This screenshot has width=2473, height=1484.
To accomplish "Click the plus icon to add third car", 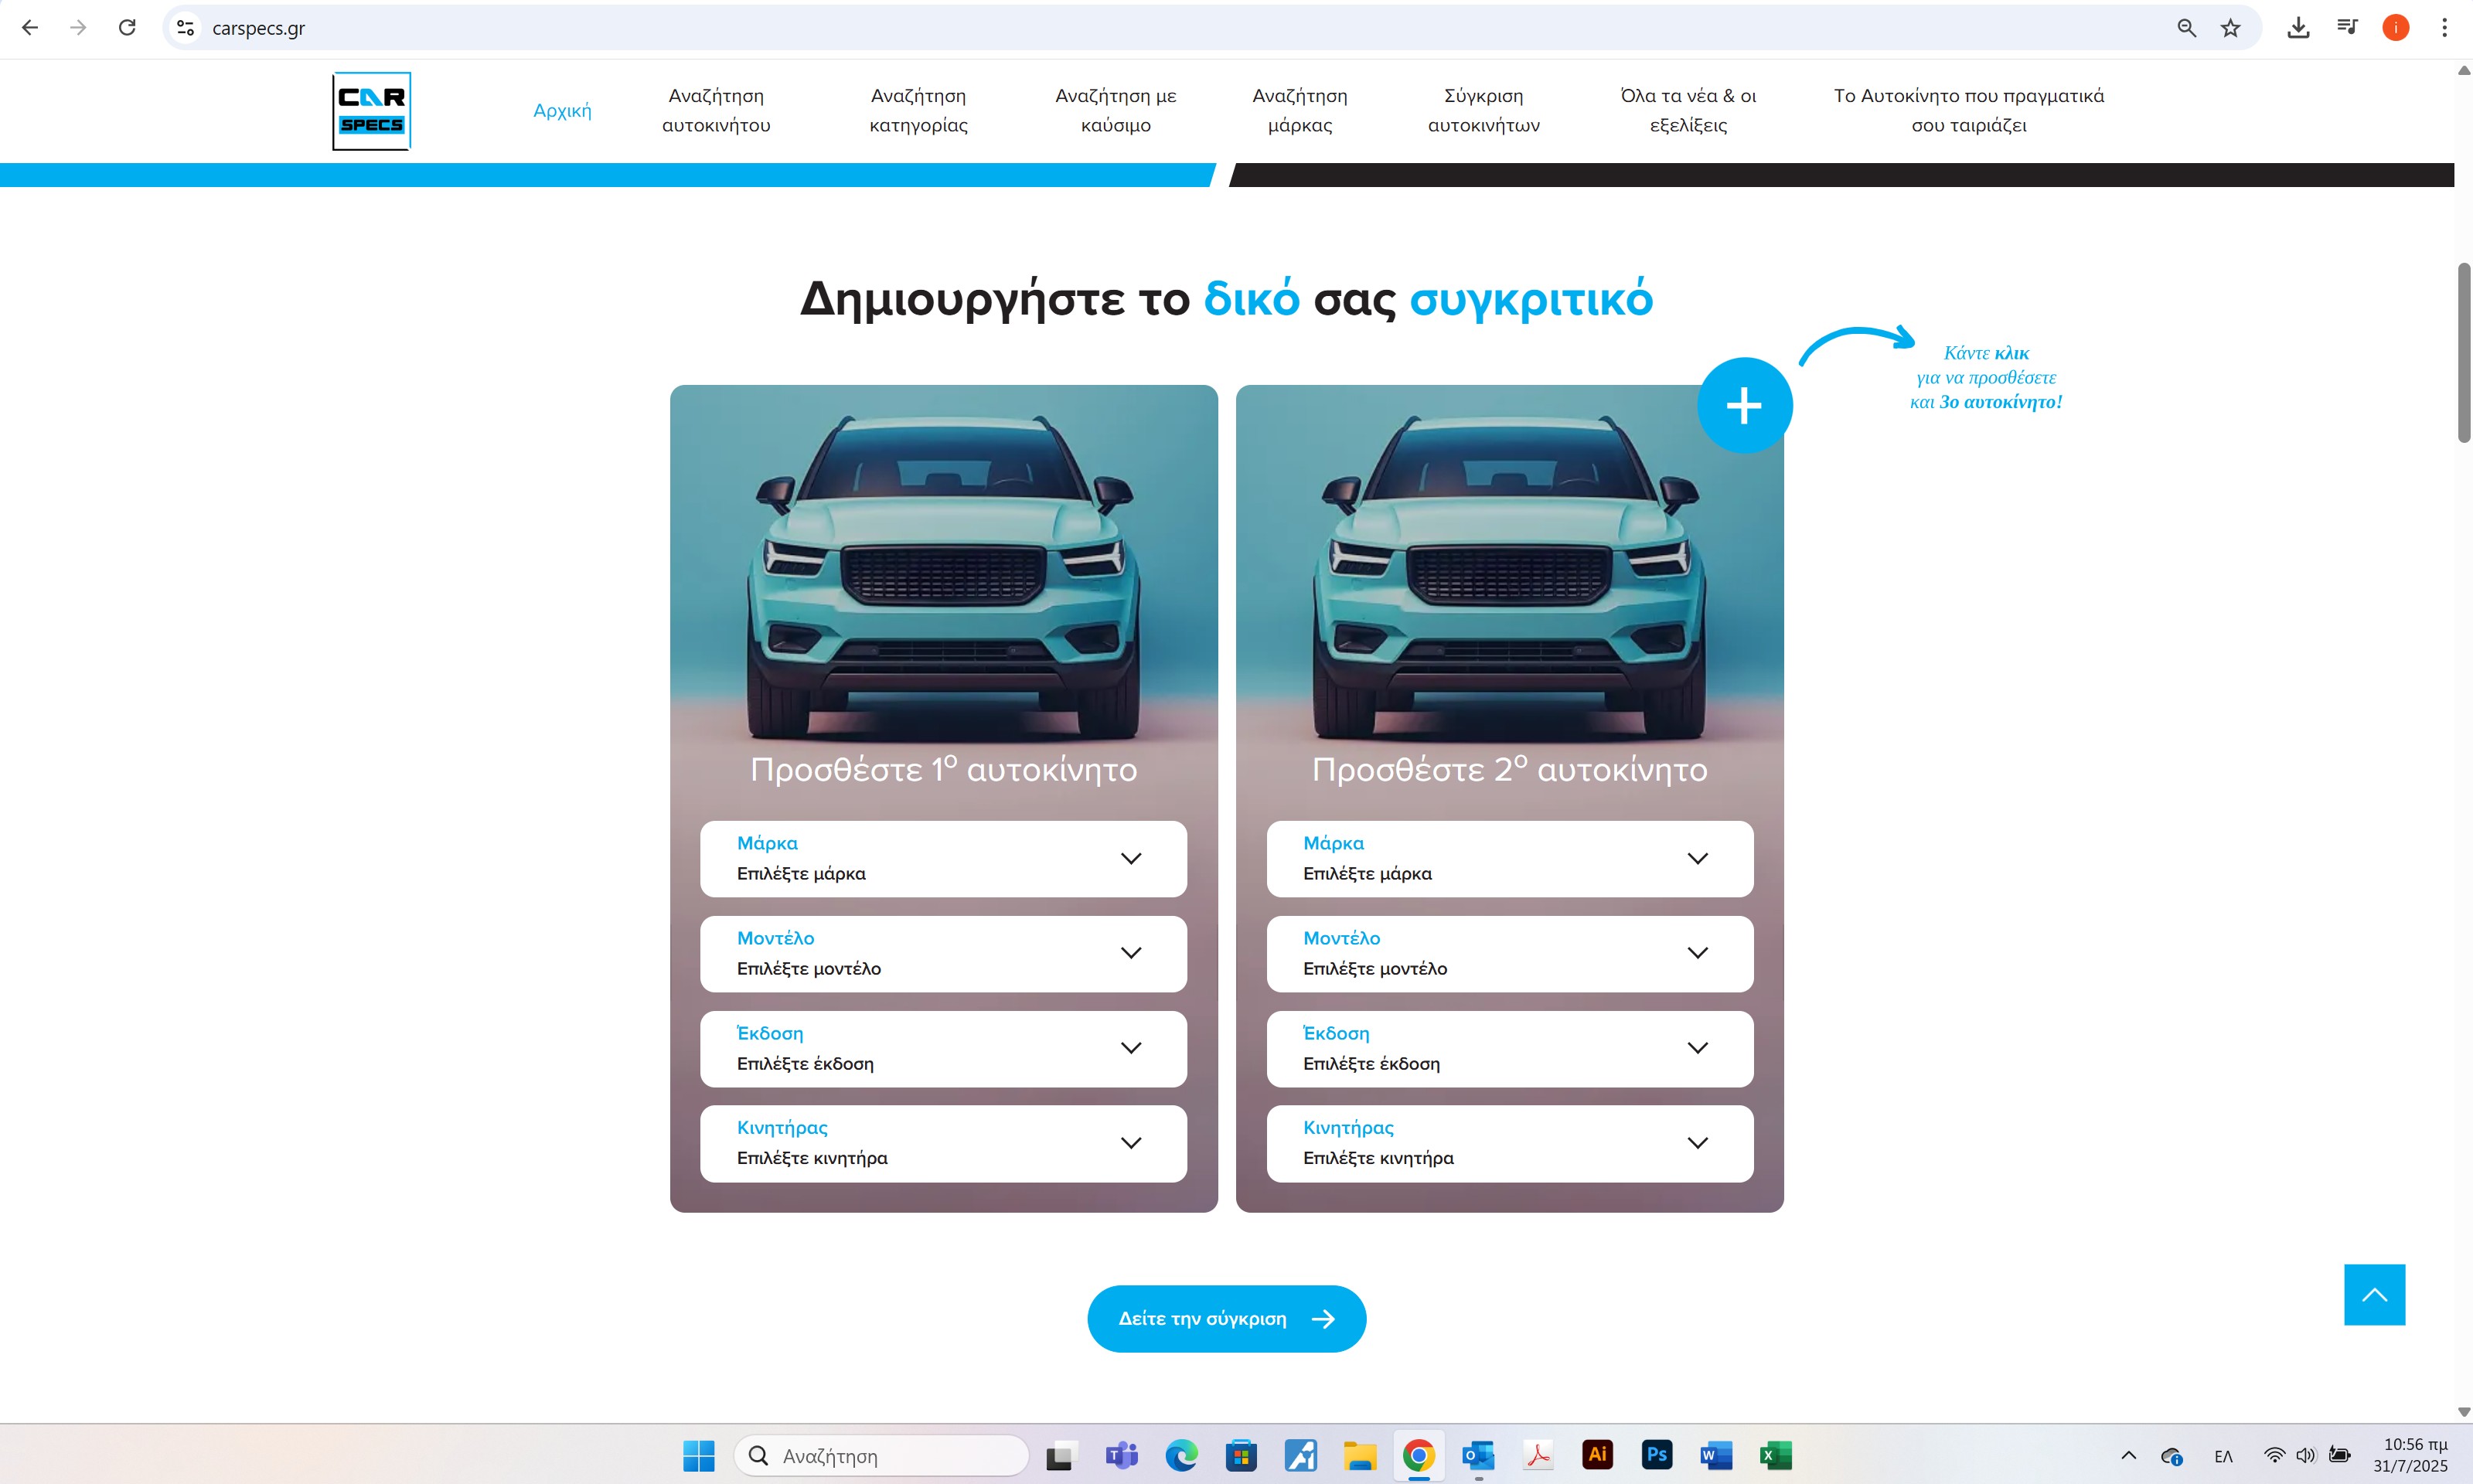I will (x=1744, y=406).
